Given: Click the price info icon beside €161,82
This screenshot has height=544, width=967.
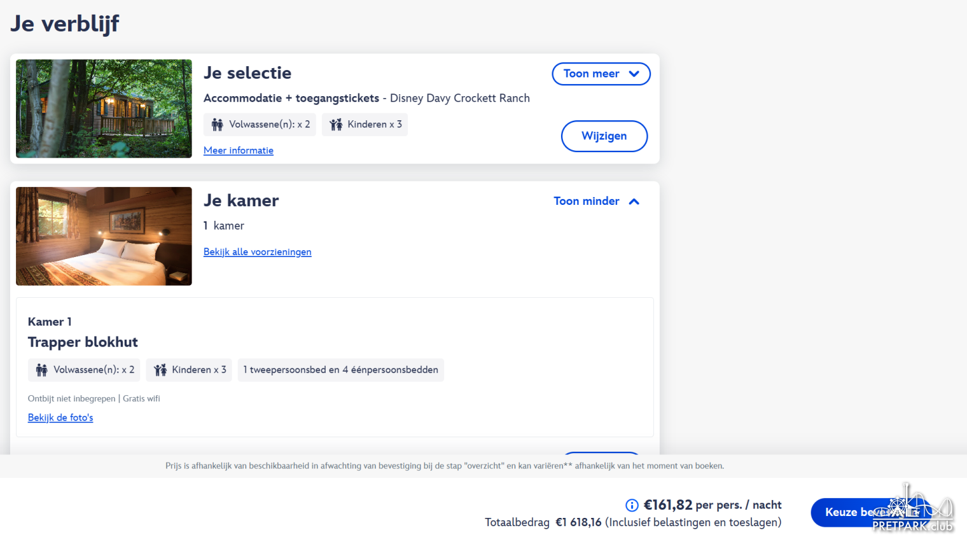Looking at the screenshot, I should point(632,505).
